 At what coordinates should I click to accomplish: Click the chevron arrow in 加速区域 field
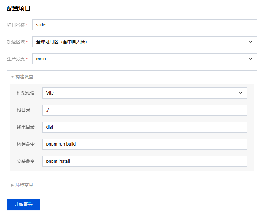(251, 42)
